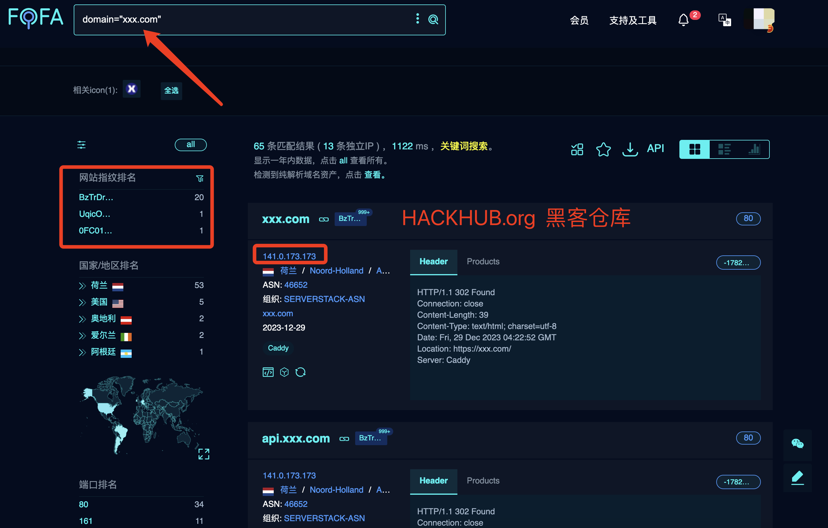This screenshot has width=828, height=528.
Task: Click the search magnifier icon
Action: 433,19
